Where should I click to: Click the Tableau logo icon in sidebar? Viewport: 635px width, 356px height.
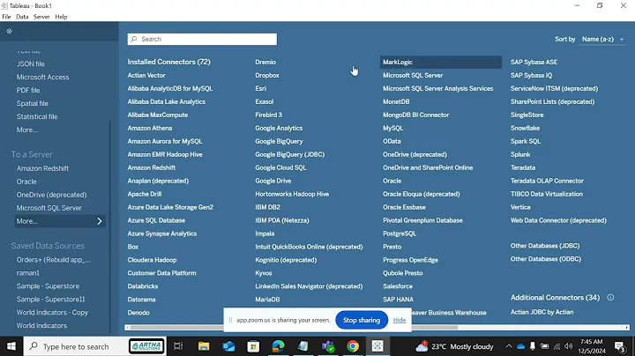tap(10, 31)
